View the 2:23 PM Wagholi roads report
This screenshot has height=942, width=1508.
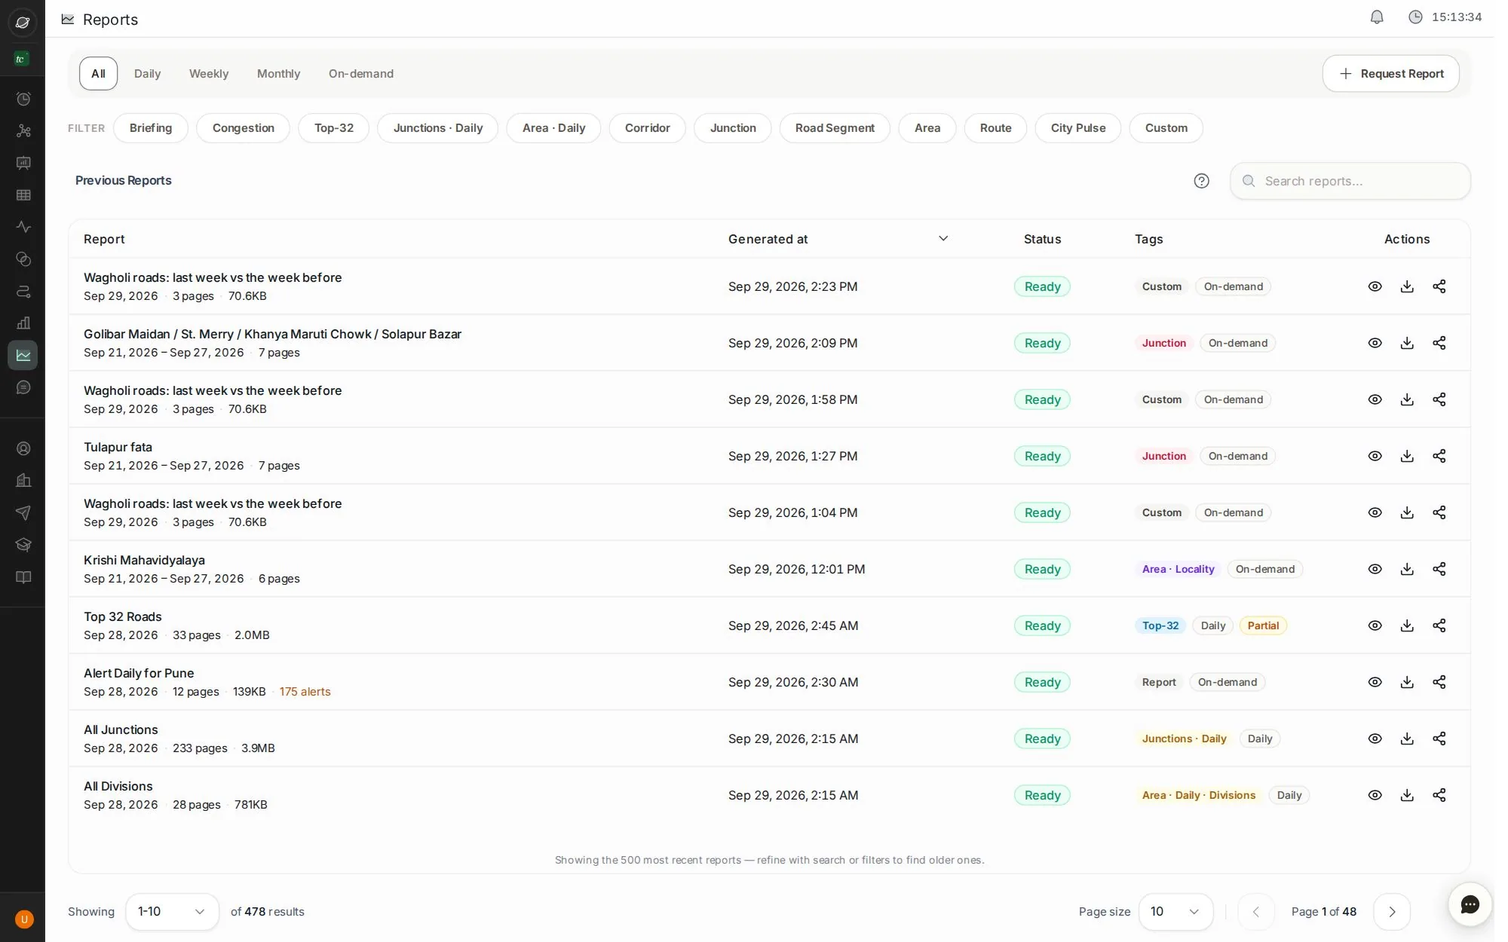point(1375,286)
